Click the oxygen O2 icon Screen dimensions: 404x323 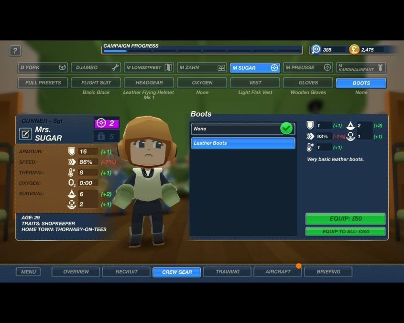[72, 183]
